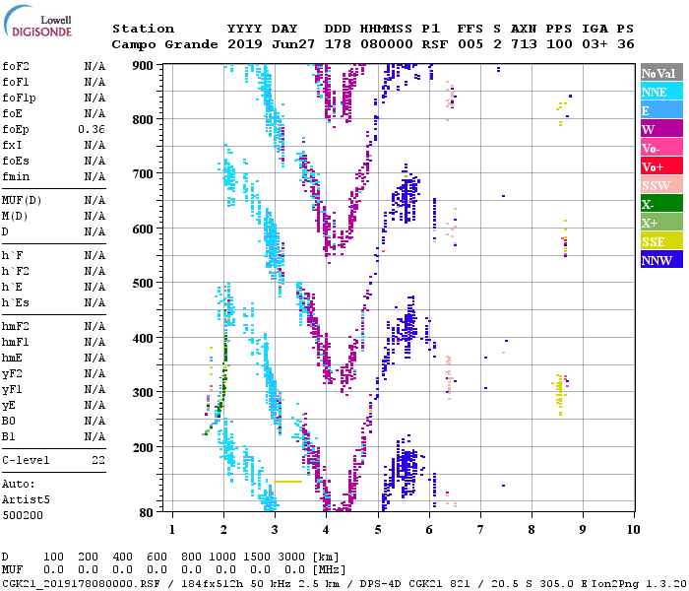This screenshot has width=689, height=591.
Task: Click the MUF row label at bottom
Action: (12, 570)
